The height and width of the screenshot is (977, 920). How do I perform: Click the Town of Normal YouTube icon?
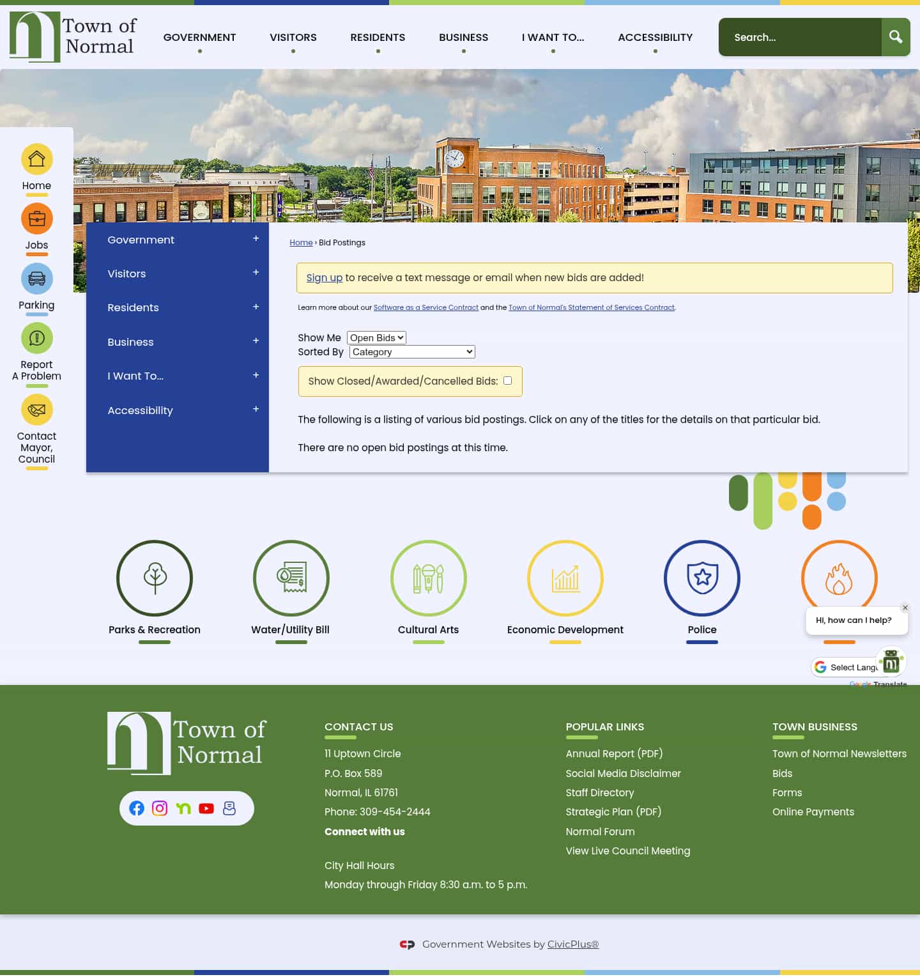click(206, 808)
